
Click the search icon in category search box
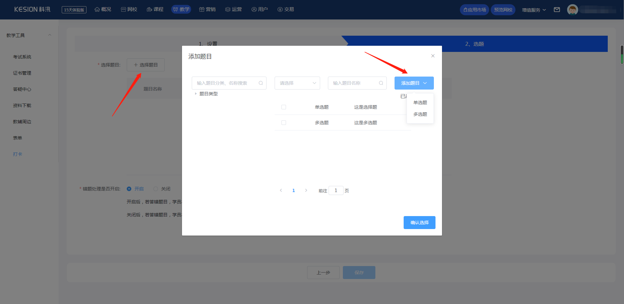pyautogui.click(x=261, y=83)
